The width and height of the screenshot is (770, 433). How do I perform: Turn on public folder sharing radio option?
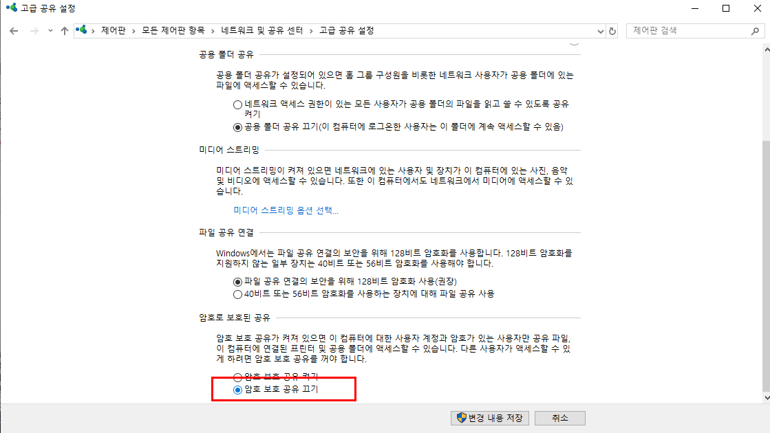point(237,104)
